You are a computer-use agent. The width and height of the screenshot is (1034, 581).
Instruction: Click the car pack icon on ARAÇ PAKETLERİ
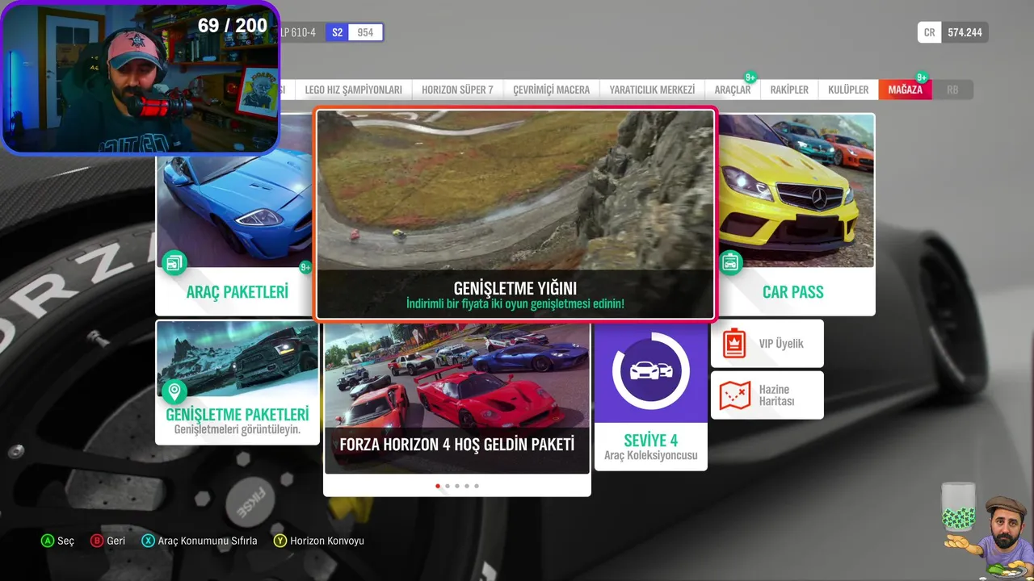pos(174,262)
